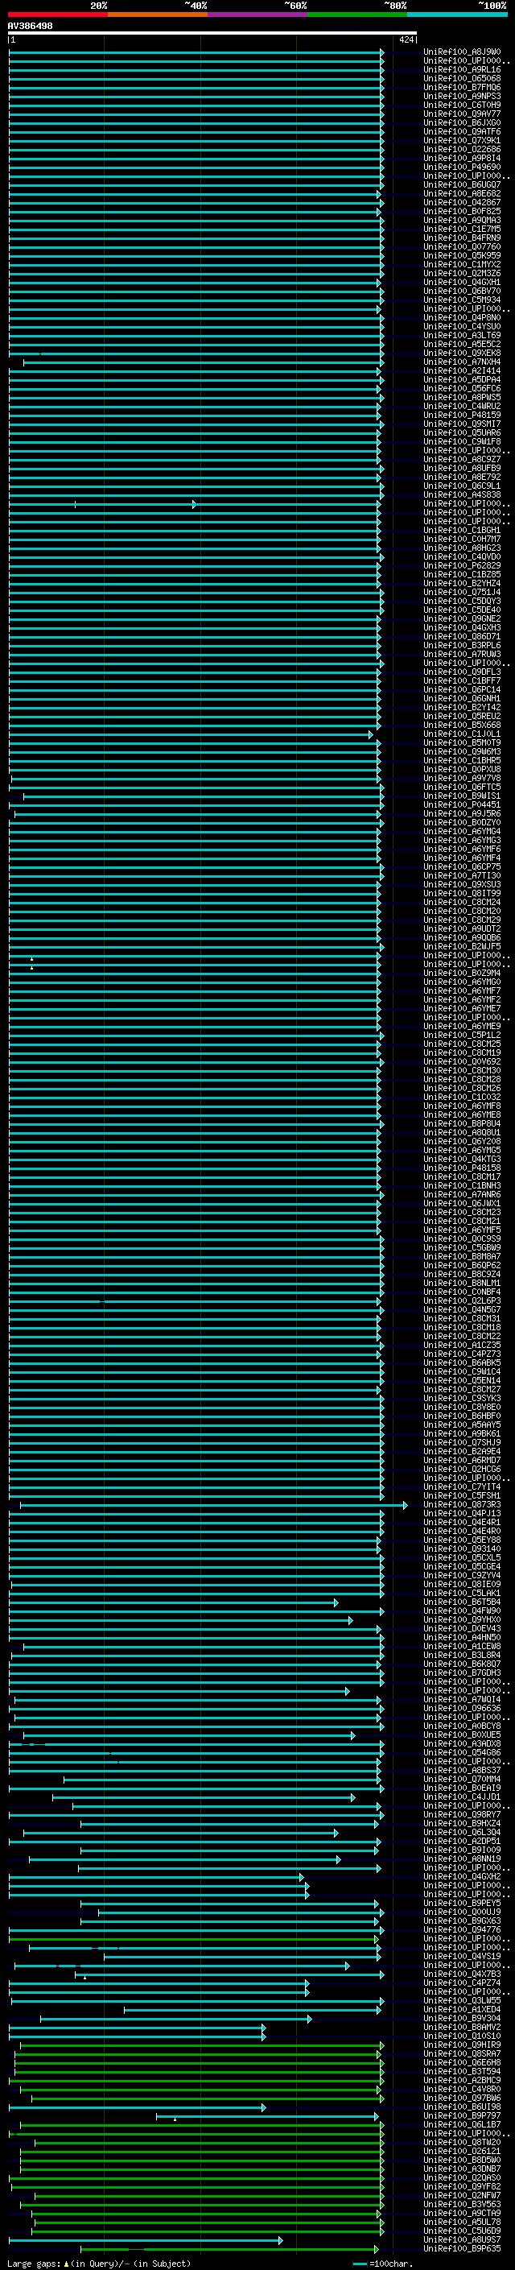Screen dimensions: 515x2270
Task: Click hit UniRef100_Q873R3
Action: tap(462, 1505)
